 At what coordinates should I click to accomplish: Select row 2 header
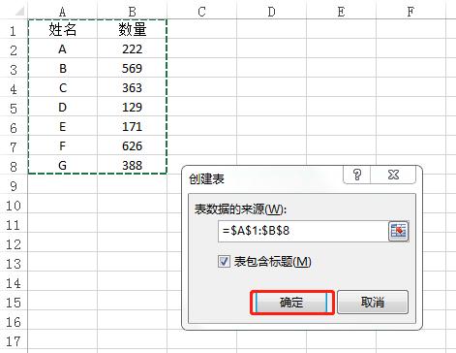click(x=14, y=49)
